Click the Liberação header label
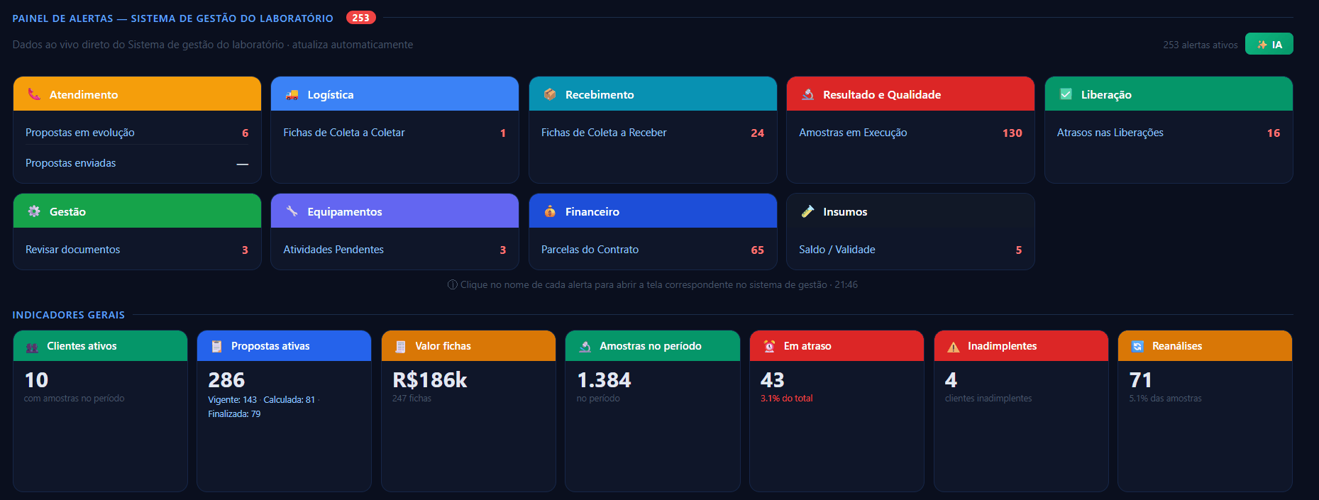 click(1106, 94)
